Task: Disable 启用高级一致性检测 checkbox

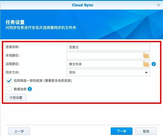Action: [x=9, y=81]
